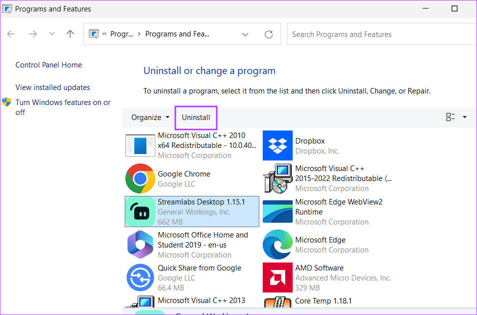Click the Forward navigation arrow
477x315 pixels.
(x=33, y=34)
